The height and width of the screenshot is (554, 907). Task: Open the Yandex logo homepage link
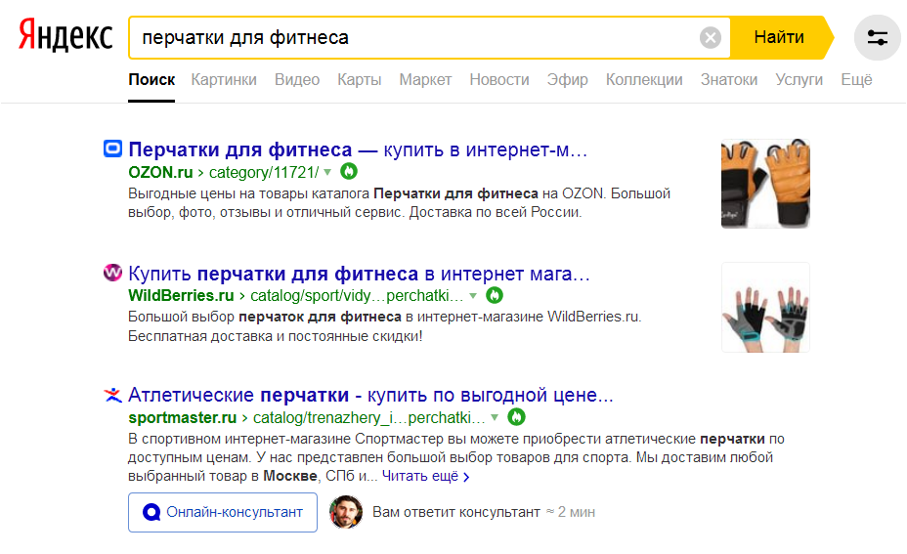[65, 36]
